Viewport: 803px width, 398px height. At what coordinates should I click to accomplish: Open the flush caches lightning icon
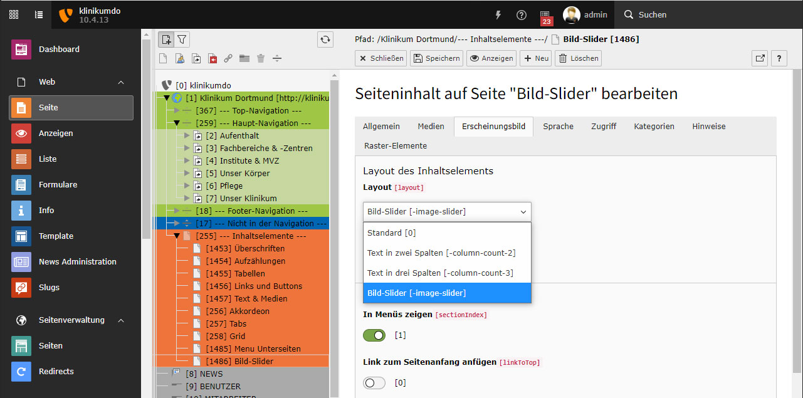499,15
